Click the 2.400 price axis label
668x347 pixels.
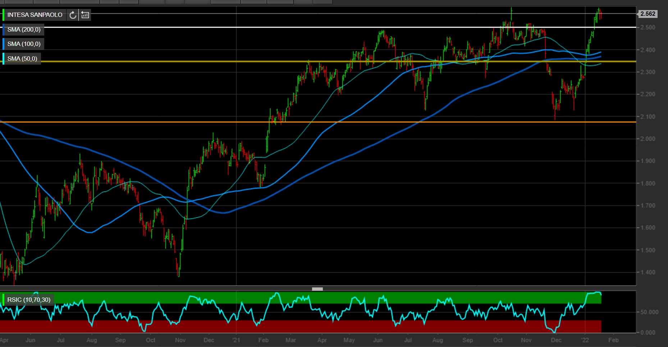(x=648, y=50)
